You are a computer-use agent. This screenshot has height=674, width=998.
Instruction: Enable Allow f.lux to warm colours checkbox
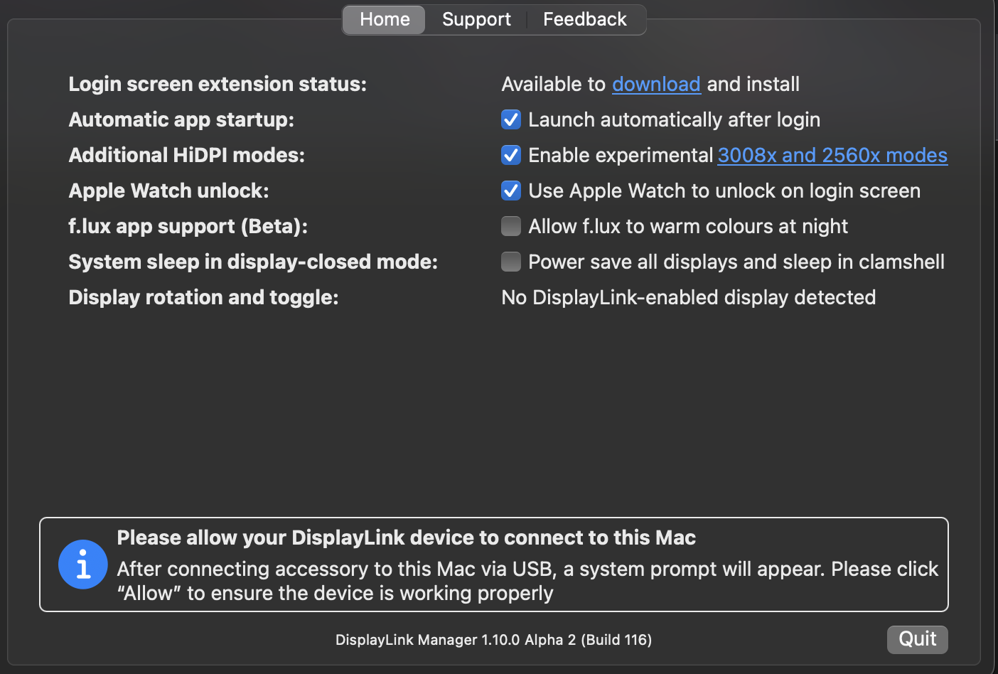click(x=511, y=226)
